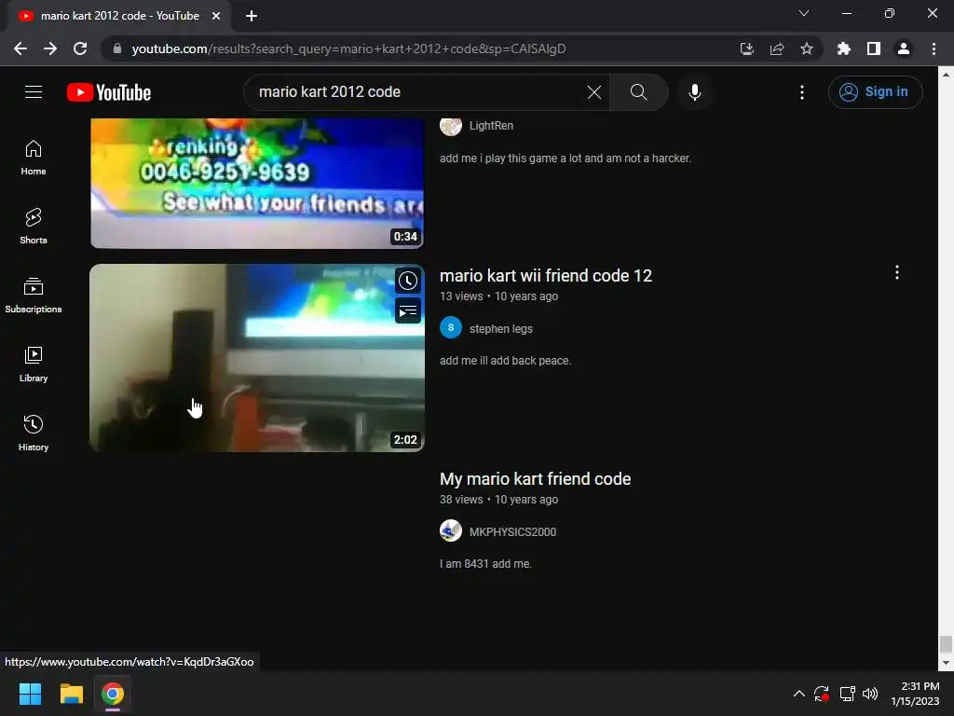The image size is (954, 716).
Task: Click the install app icon in address bar
Action: coord(746,48)
